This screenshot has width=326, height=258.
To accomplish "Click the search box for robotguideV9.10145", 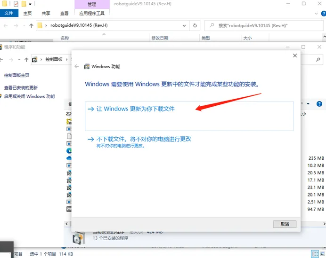I will 264,25.
